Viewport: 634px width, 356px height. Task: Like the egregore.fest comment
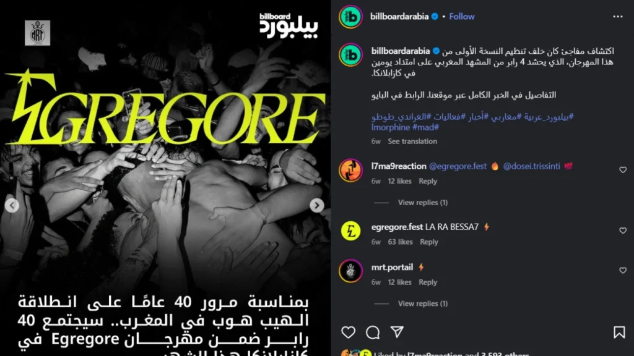[x=623, y=231]
